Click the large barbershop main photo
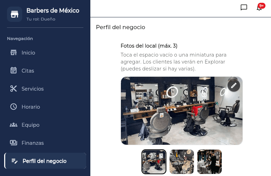Image resolution: width=271 pixels, height=176 pixels. (182, 111)
